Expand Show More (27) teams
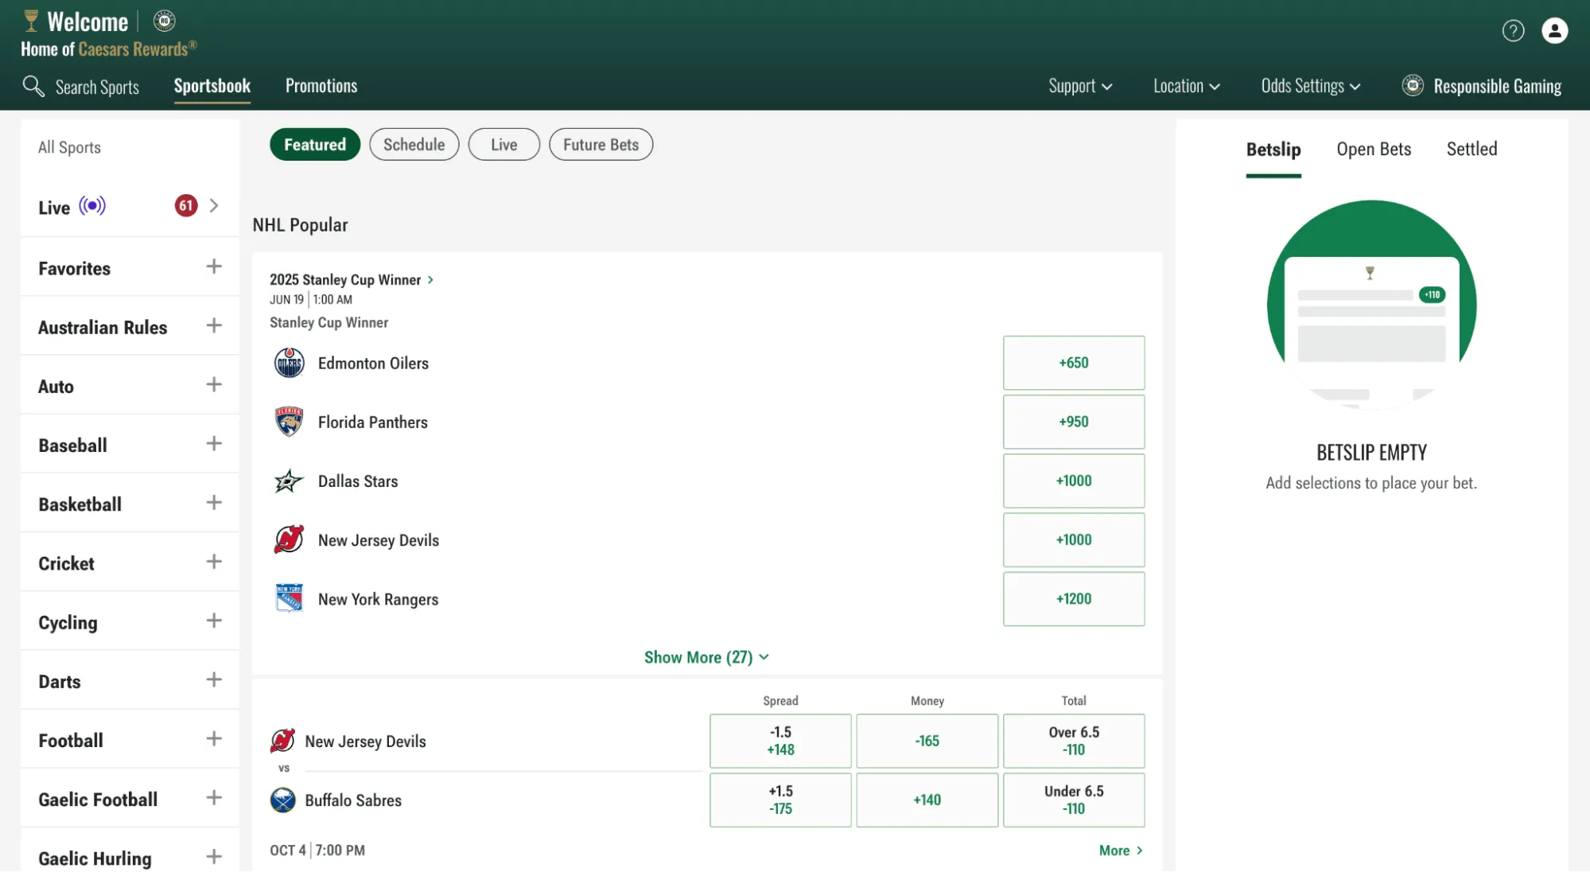1590x872 pixels. (x=706, y=657)
